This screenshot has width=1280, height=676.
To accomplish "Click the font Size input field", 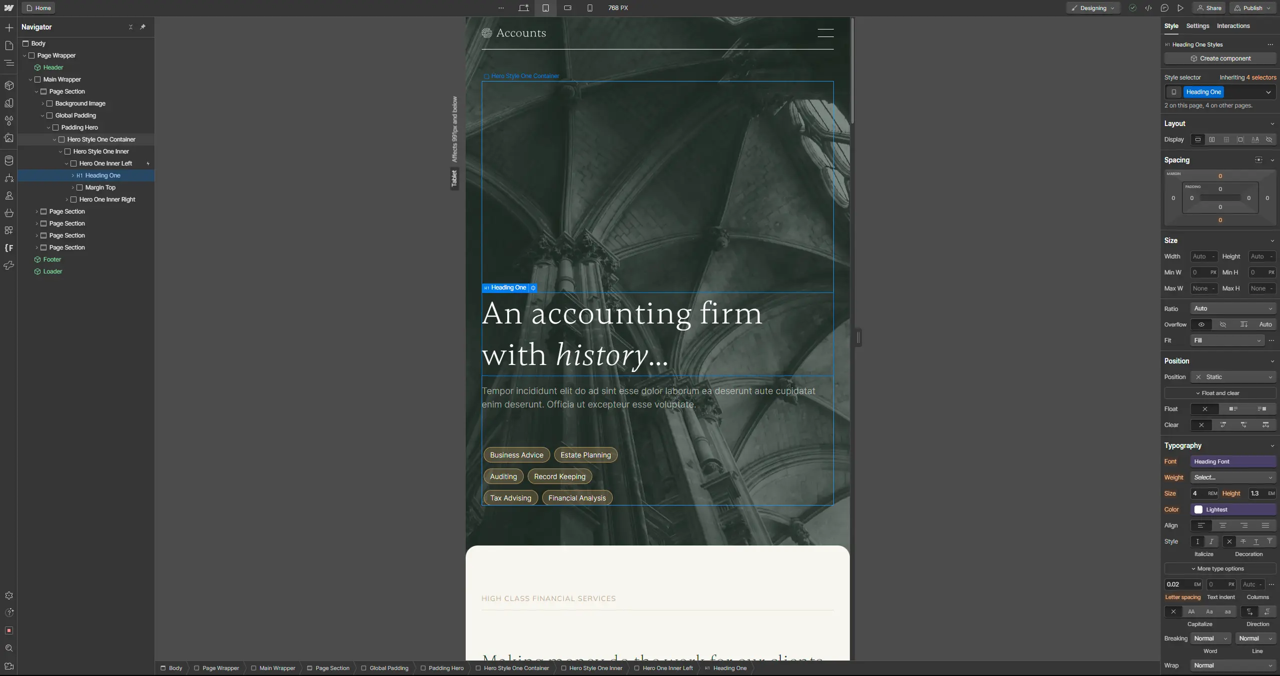I will (x=1198, y=493).
